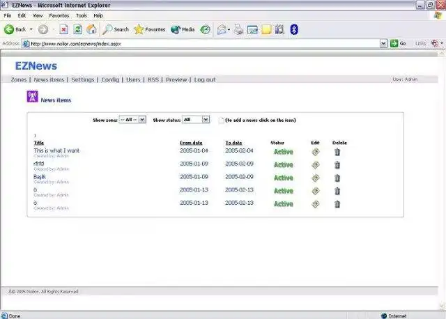The image size is (446, 319).
Task: Delete the 'This is what I want' item
Action: [x=337, y=152]
